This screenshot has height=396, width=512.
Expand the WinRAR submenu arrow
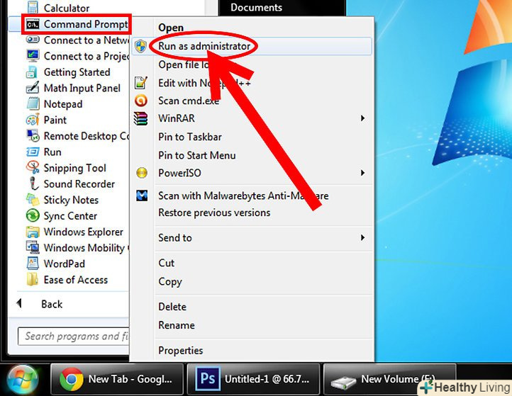(x=362, y=118)
